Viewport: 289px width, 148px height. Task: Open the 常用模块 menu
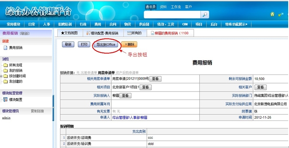coord(14,24)
